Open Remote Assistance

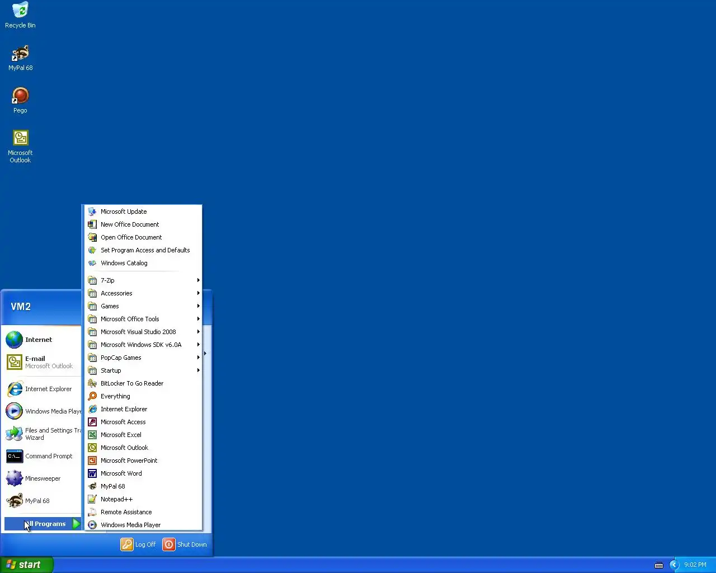click(143, 512)
